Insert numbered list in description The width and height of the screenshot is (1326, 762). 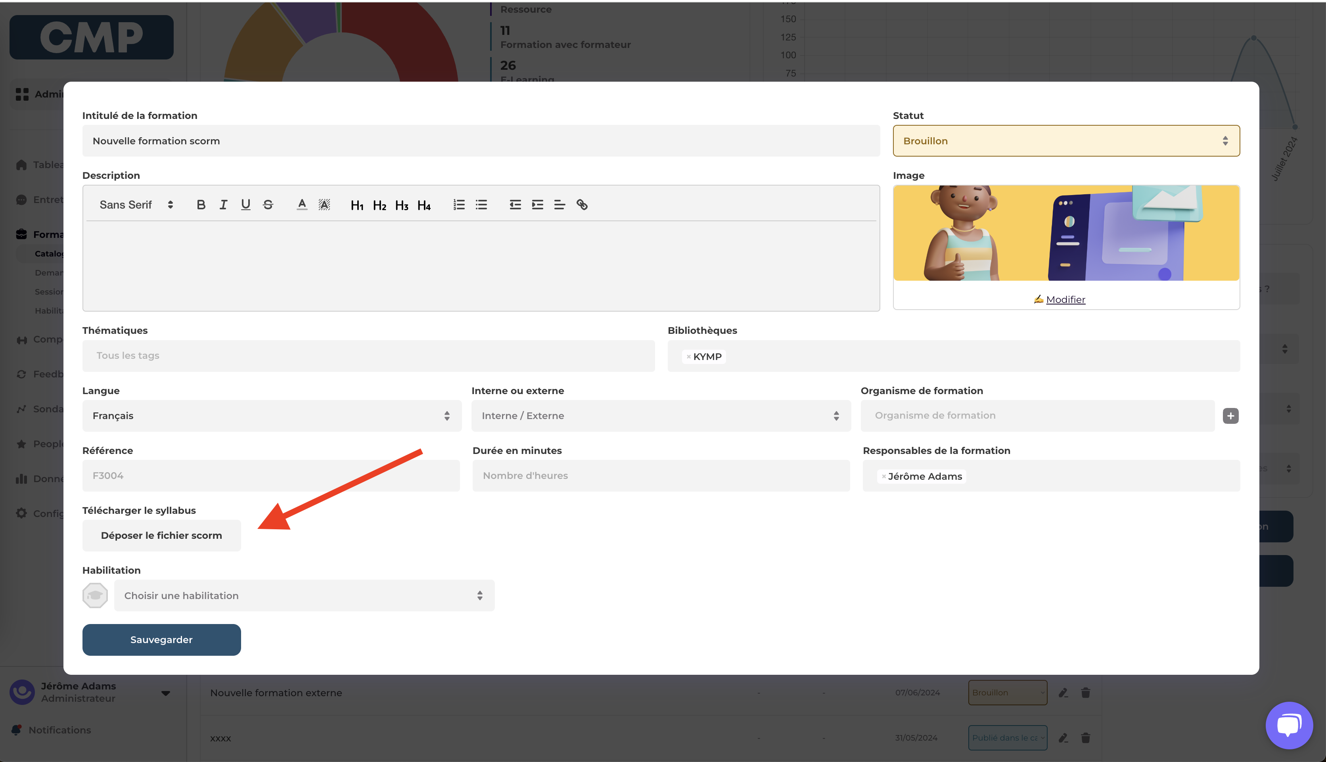click(x=459, y=205)
